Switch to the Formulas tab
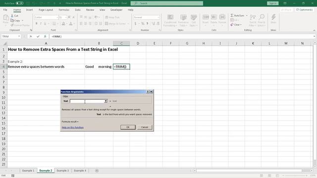The width and height of the screenshot is (317, 178). click(x=64, y=10)
